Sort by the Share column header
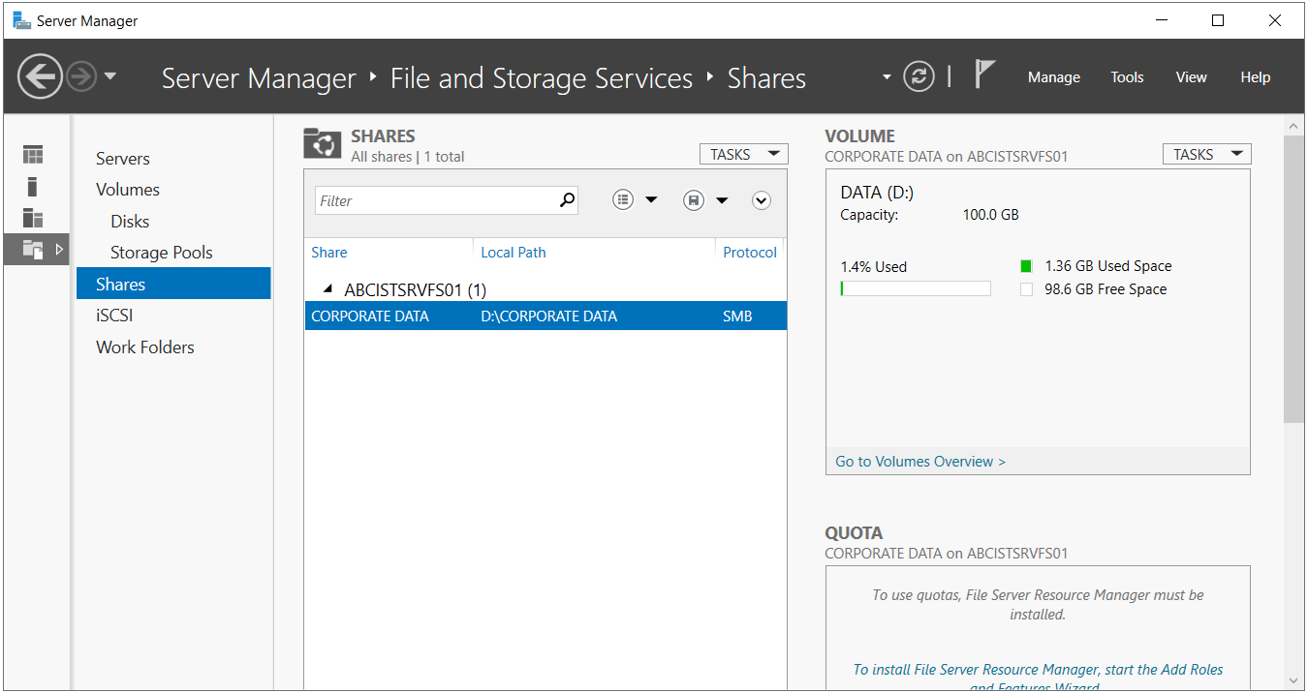Screen dimensions: 1308x693 pos(329,253)
